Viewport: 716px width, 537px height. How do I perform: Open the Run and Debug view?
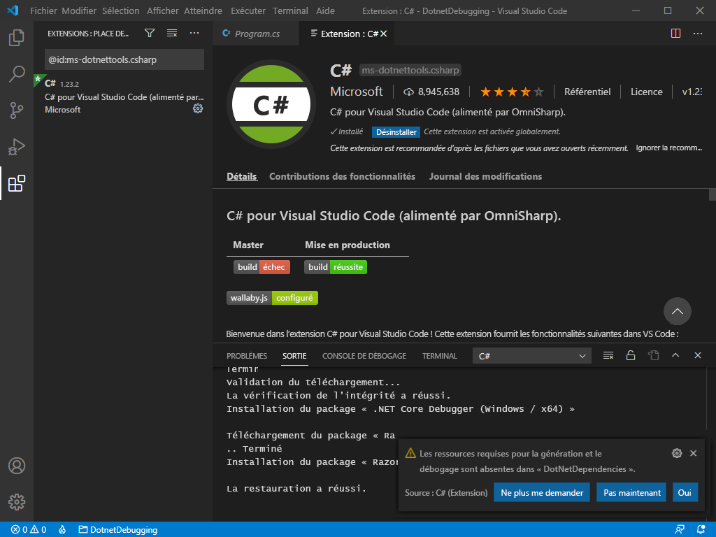click(x=17, y=147)
